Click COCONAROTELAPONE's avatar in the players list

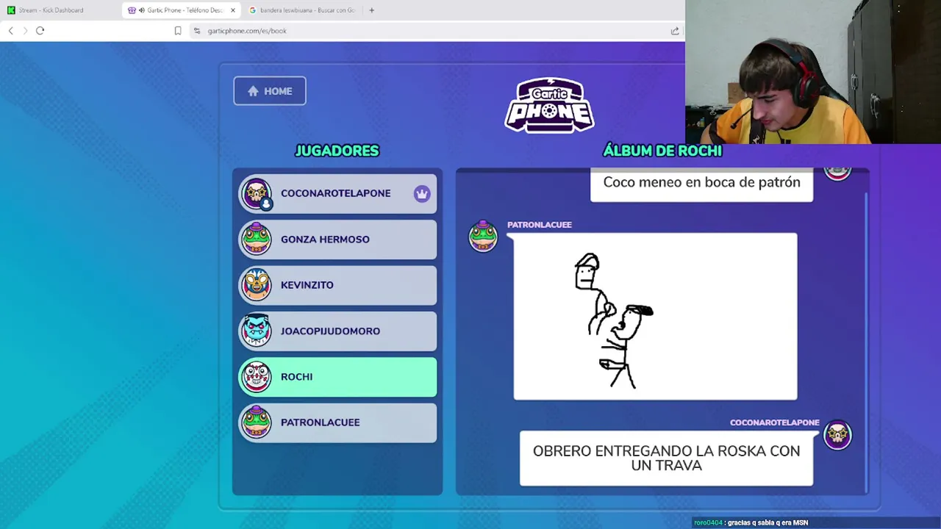pos(257,193)
